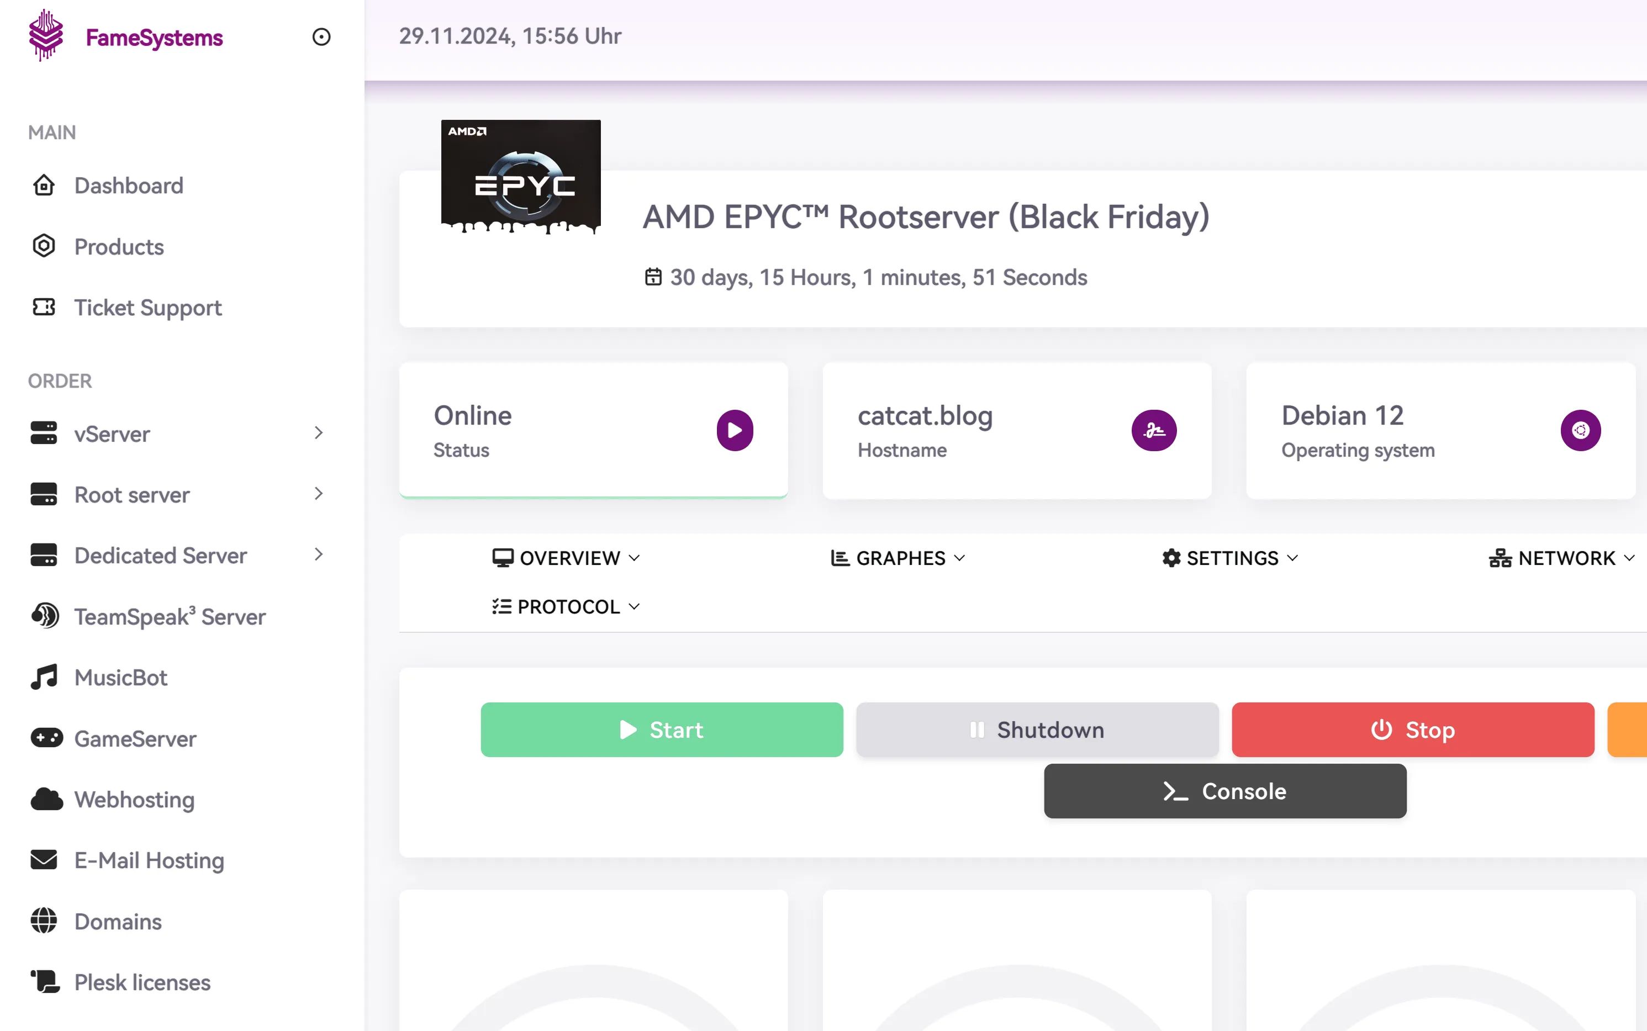The image size is (1647, 1031).
Task: Expand the Dedicated Server submenu chevron
Action: coord(319,554)
